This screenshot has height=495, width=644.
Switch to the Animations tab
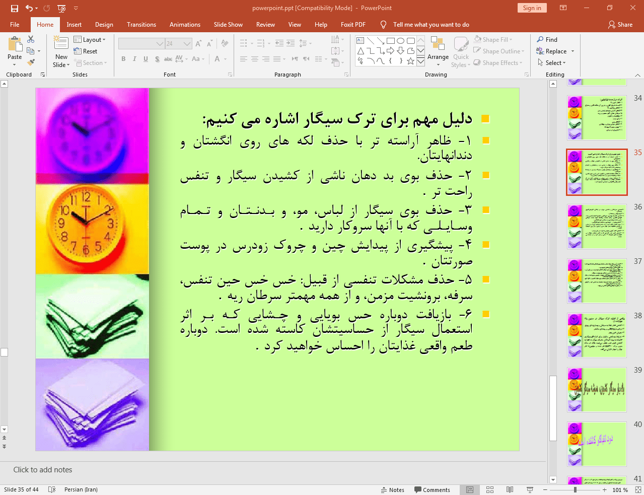point(185,25)
